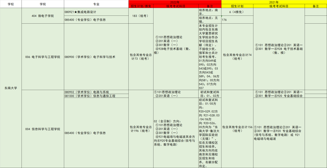Select the 招生计划/推免 header cell

[x=141, y=6]
